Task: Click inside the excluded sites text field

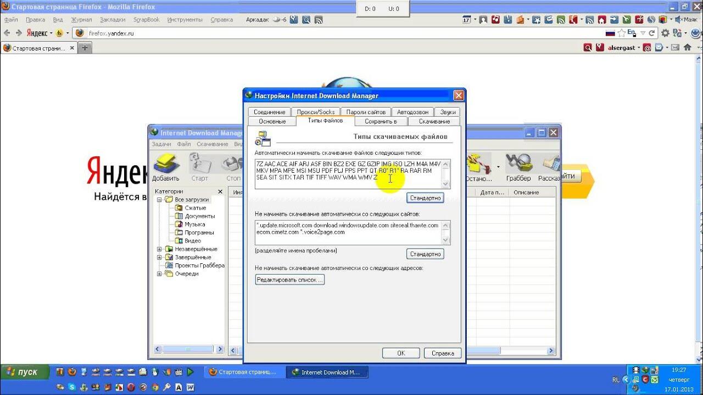Action: pos(347,232)
